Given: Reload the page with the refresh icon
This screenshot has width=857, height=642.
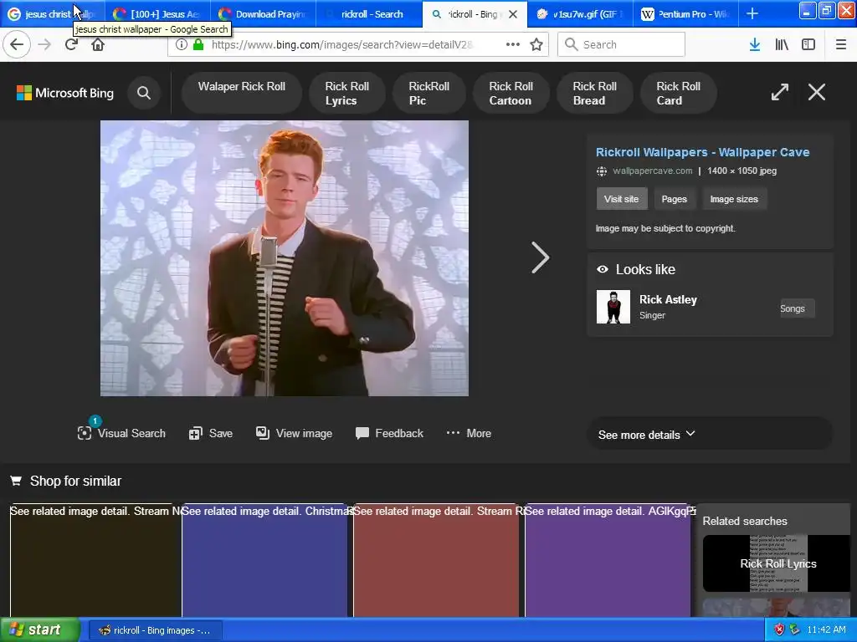Looking at the screenshot, I should pyautogui.click(x=71, y=44).
